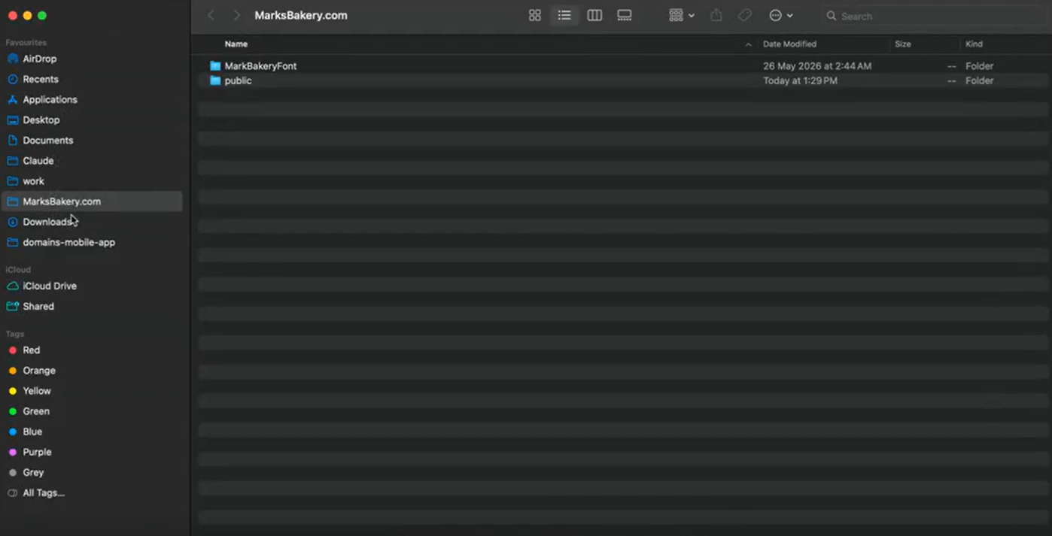The width and height of the screenshot is (1052, 536).
Task: Click the Edit Tags icon
Action: click(x=744, y=16)
